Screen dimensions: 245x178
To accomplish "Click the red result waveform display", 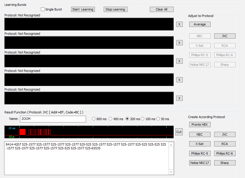I will (x=89, y=132).
